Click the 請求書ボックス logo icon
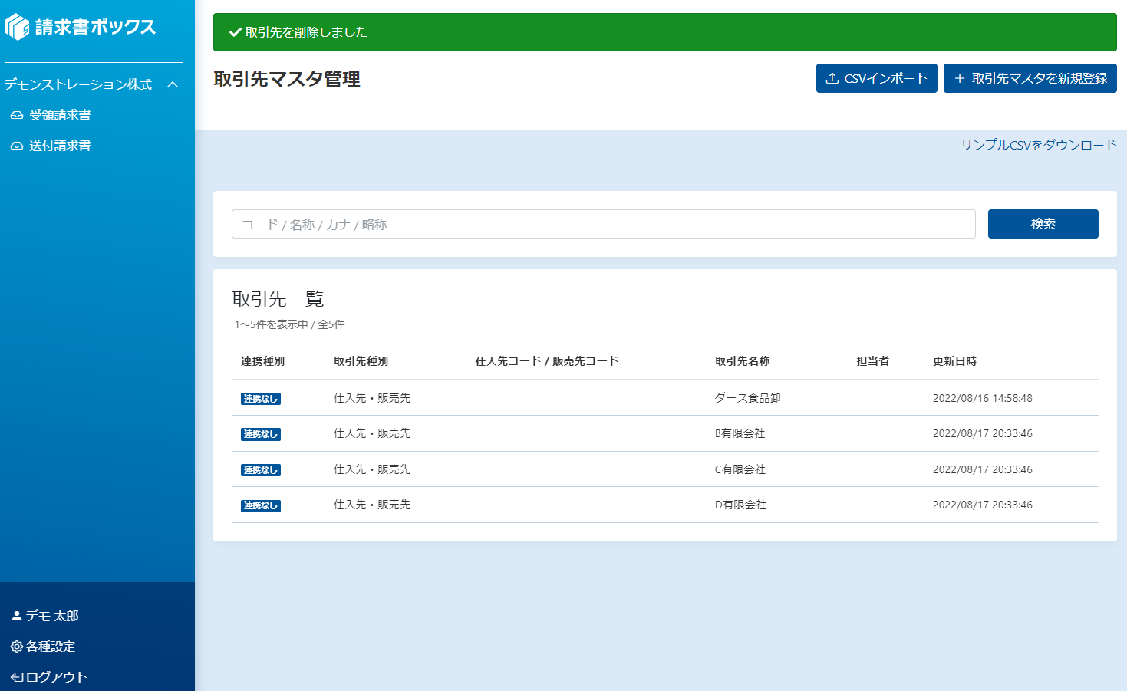The height and width of the screenshot is (691, 1127). tap(17, 27)
